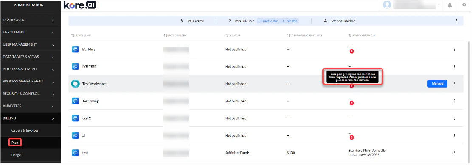Screen dimensions: 472x165
Task: Expand the Enrollment section
Action: click(30, 32)
